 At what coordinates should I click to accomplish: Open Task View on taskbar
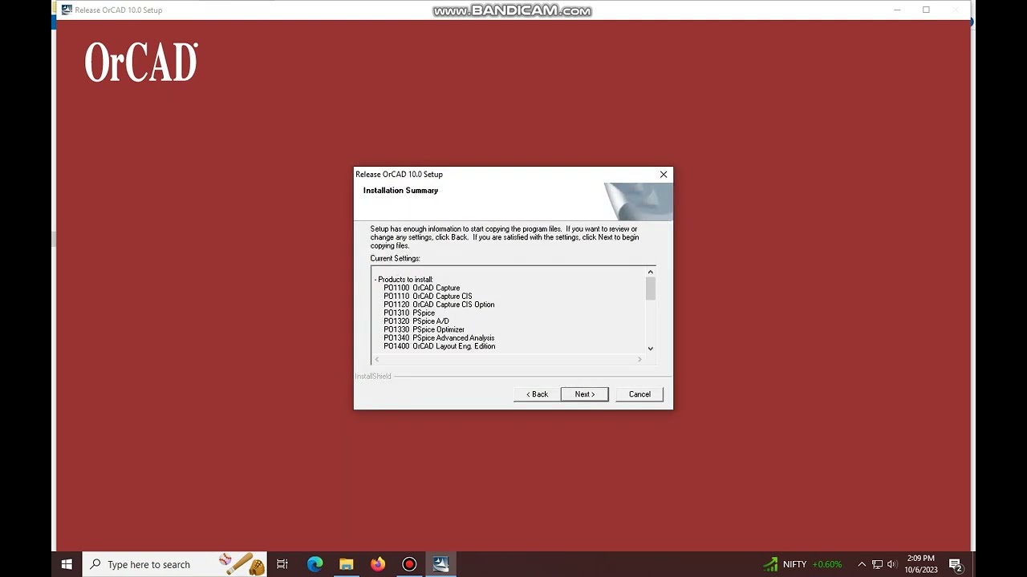click(x=282, y=564)
